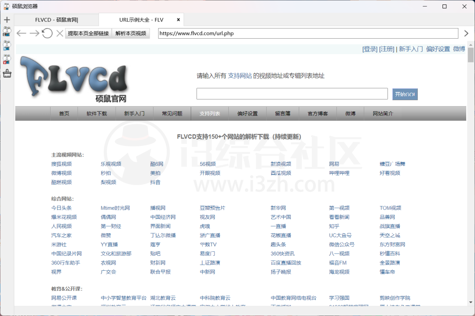Click the mouse icon labeled V in sidebar

point(7,59)
